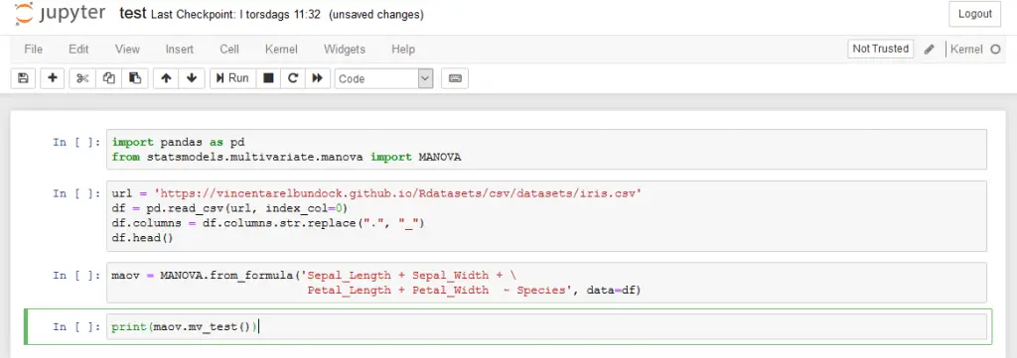Viewport: 1017px width, 358px height.
Task: Click the Logout button
Action: coord(975,14)
